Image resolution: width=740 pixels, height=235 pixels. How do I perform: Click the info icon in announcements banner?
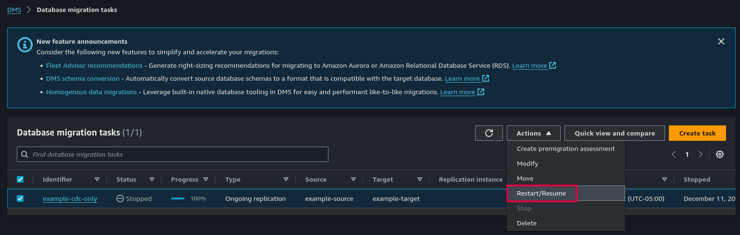tap(25, 45)
